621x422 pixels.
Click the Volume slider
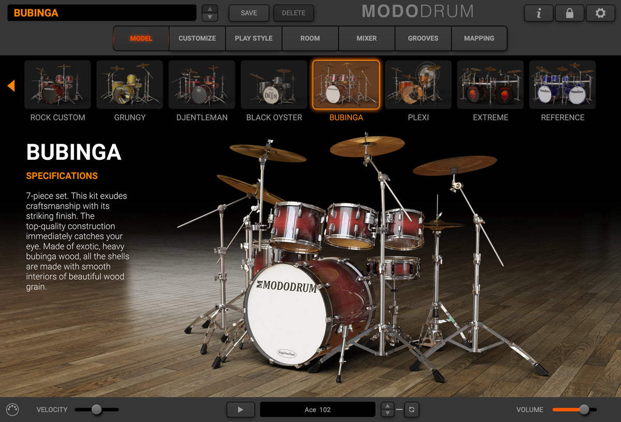click(574, 410)
